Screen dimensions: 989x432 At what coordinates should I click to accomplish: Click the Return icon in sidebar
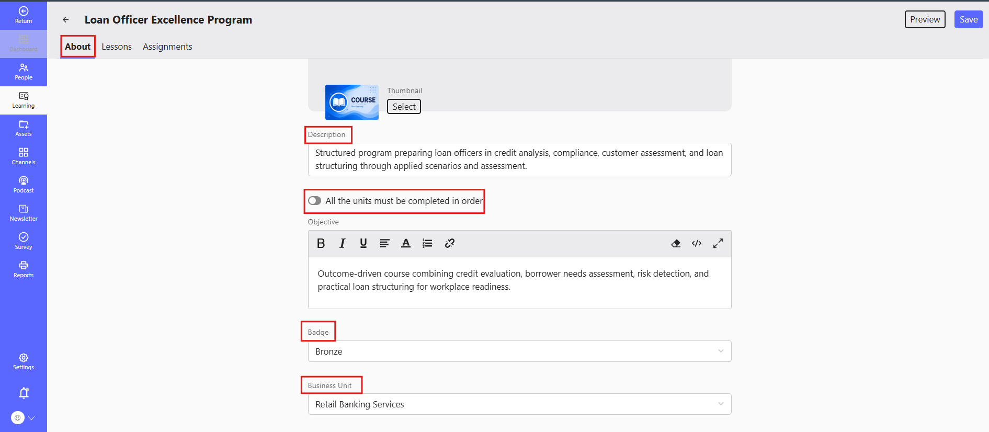coord(24,11)
